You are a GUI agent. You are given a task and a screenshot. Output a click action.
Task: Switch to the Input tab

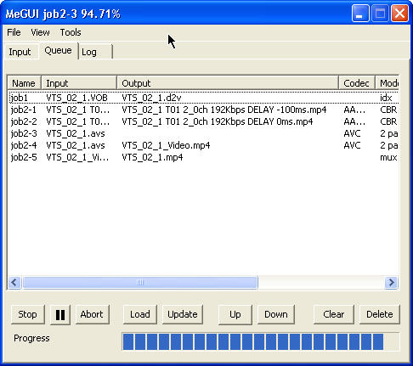pos(21,52)
